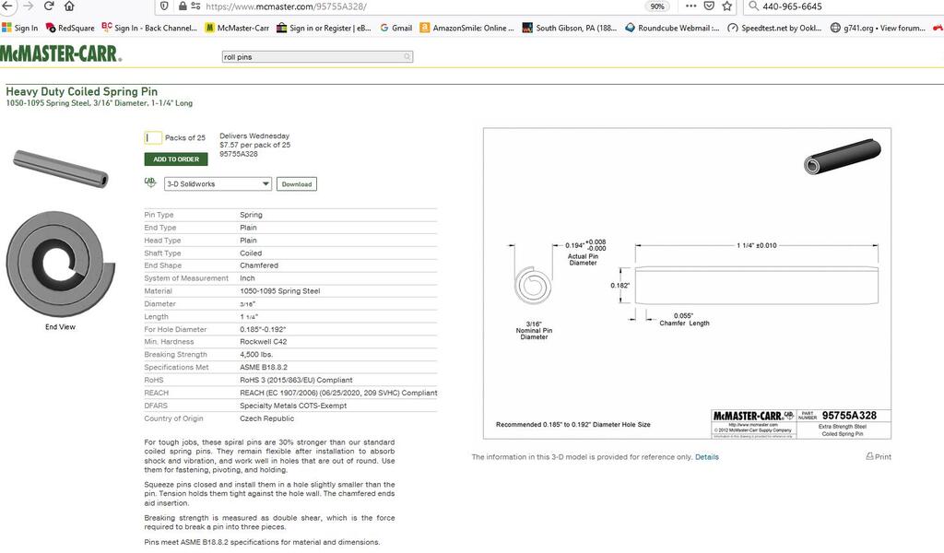Open the McMaster-Carr bookmark
944x553 pixels.
(237, 28)
